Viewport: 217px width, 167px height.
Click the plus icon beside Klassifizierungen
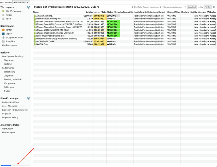click(x=28, y=98)
